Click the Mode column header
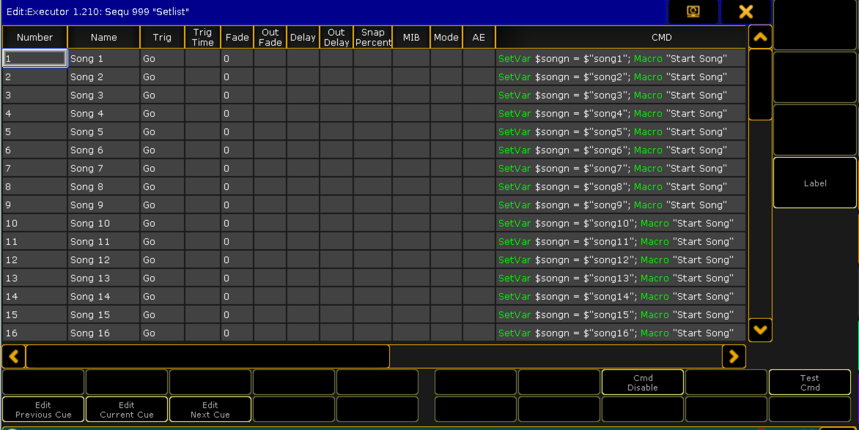Screen dimensions: 859x430 pos(446,37)
